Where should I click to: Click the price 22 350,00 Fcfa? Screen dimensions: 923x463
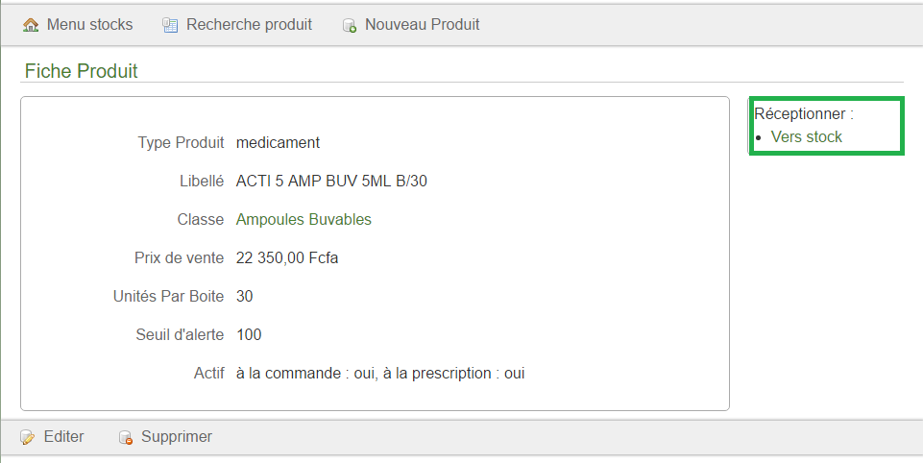(287, 258)
